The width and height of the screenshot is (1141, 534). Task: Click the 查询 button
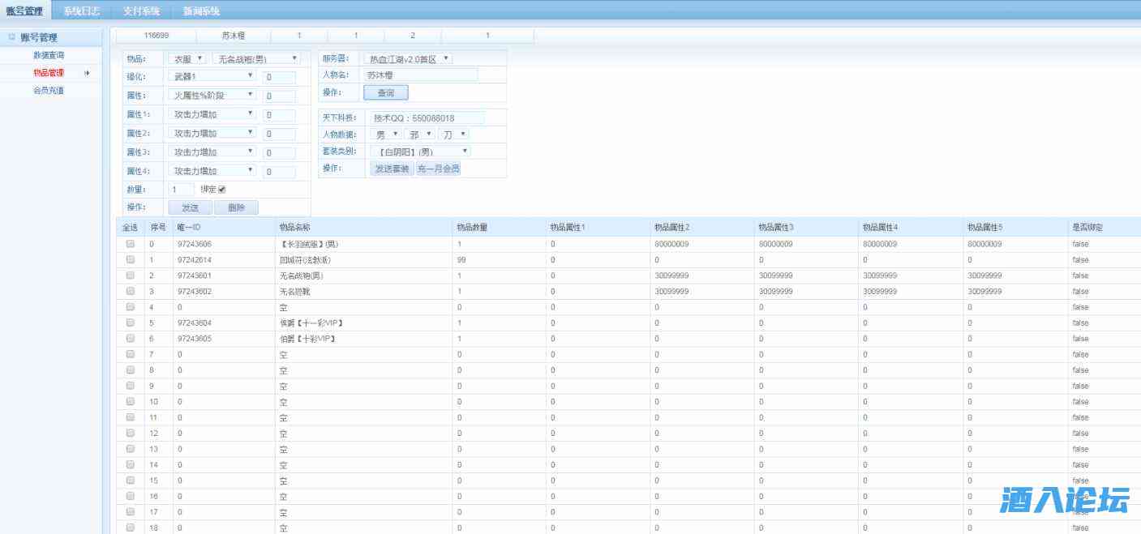pos(385,93)
